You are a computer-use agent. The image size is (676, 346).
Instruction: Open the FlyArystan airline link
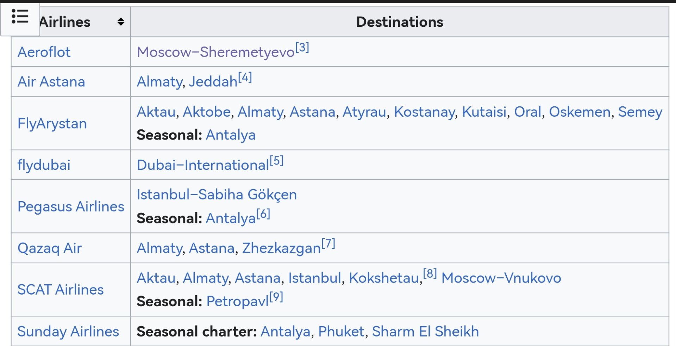pos(52,124)
